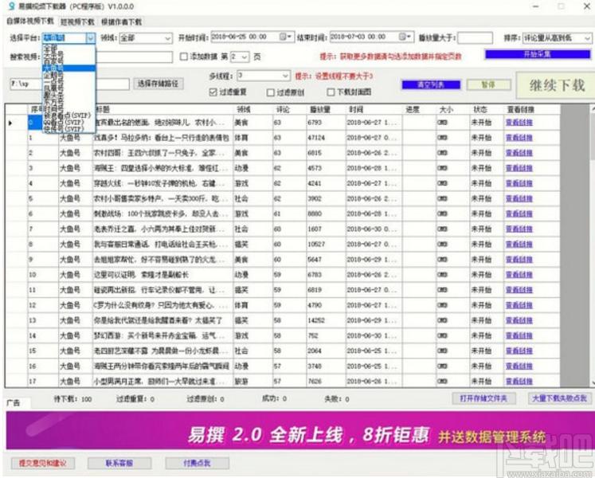Click the storage path text field
The height and width of the screenshot is (478, 595).
pos(69,84)
